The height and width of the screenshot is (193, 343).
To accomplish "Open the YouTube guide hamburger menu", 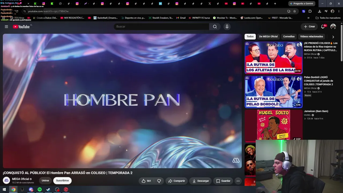I will (x=6, y=27).
